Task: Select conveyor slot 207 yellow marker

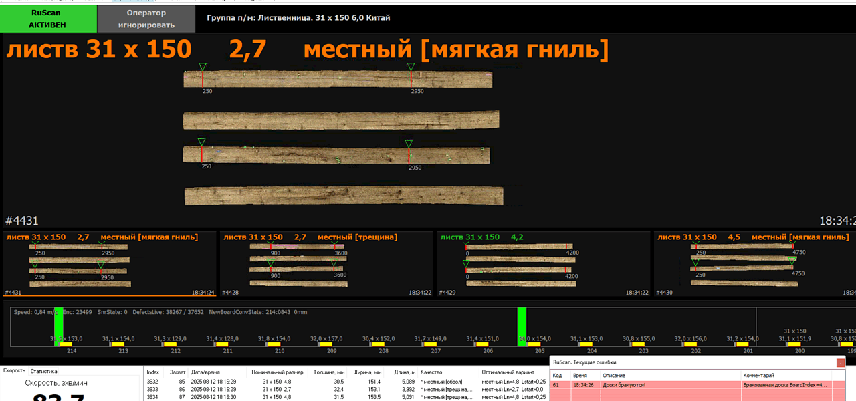Action: [x=430, y=344]
